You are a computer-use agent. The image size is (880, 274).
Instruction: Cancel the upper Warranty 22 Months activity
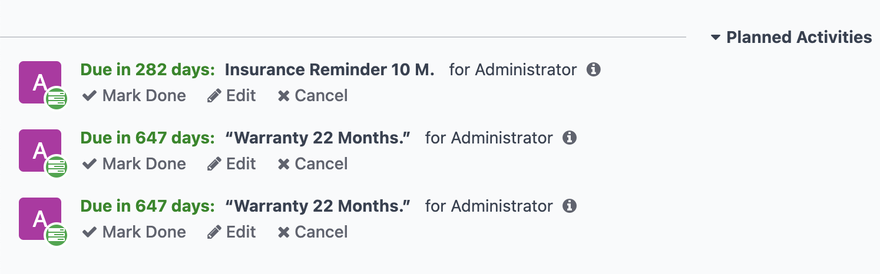click(x=313, y=164)
